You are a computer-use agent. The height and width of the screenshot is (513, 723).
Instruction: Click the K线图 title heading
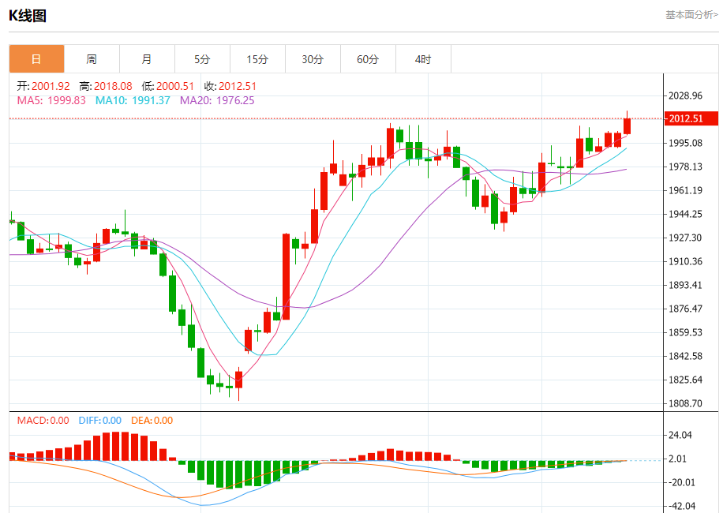[28, 15]
